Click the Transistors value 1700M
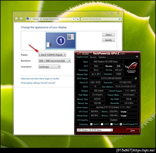 click(x=119, y=74)
